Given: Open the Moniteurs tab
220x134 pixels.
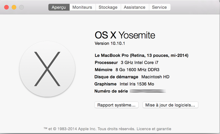Looking at the screenshot, I should point(82,7).
